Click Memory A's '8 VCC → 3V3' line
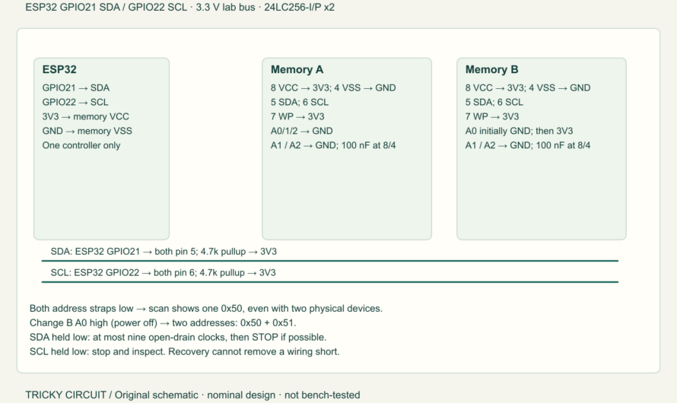Image resolution: width=677 pixels, height=403 pixels. point(333,88)
